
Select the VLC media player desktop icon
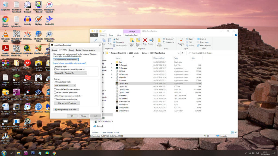(5, 36)
